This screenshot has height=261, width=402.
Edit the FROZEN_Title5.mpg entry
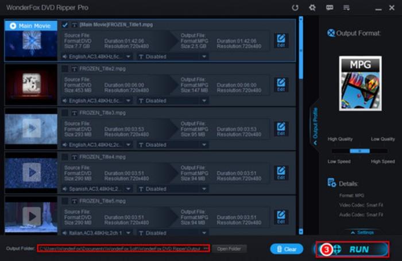[x=281, y=217]
